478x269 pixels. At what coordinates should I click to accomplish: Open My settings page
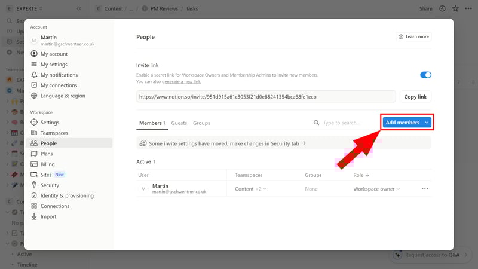tap(54, 65)
